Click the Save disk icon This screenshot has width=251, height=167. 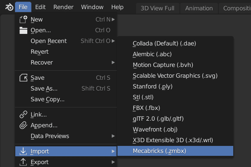(x=24, y=78)
